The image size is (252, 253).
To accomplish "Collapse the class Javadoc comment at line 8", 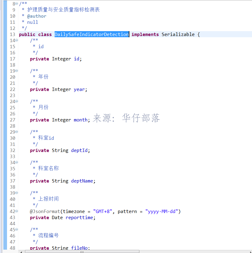I will (x=16, y=4).
